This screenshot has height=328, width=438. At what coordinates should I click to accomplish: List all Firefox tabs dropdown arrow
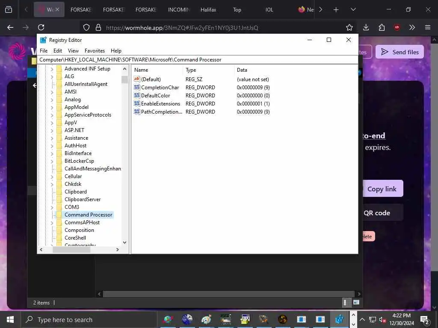353,10
